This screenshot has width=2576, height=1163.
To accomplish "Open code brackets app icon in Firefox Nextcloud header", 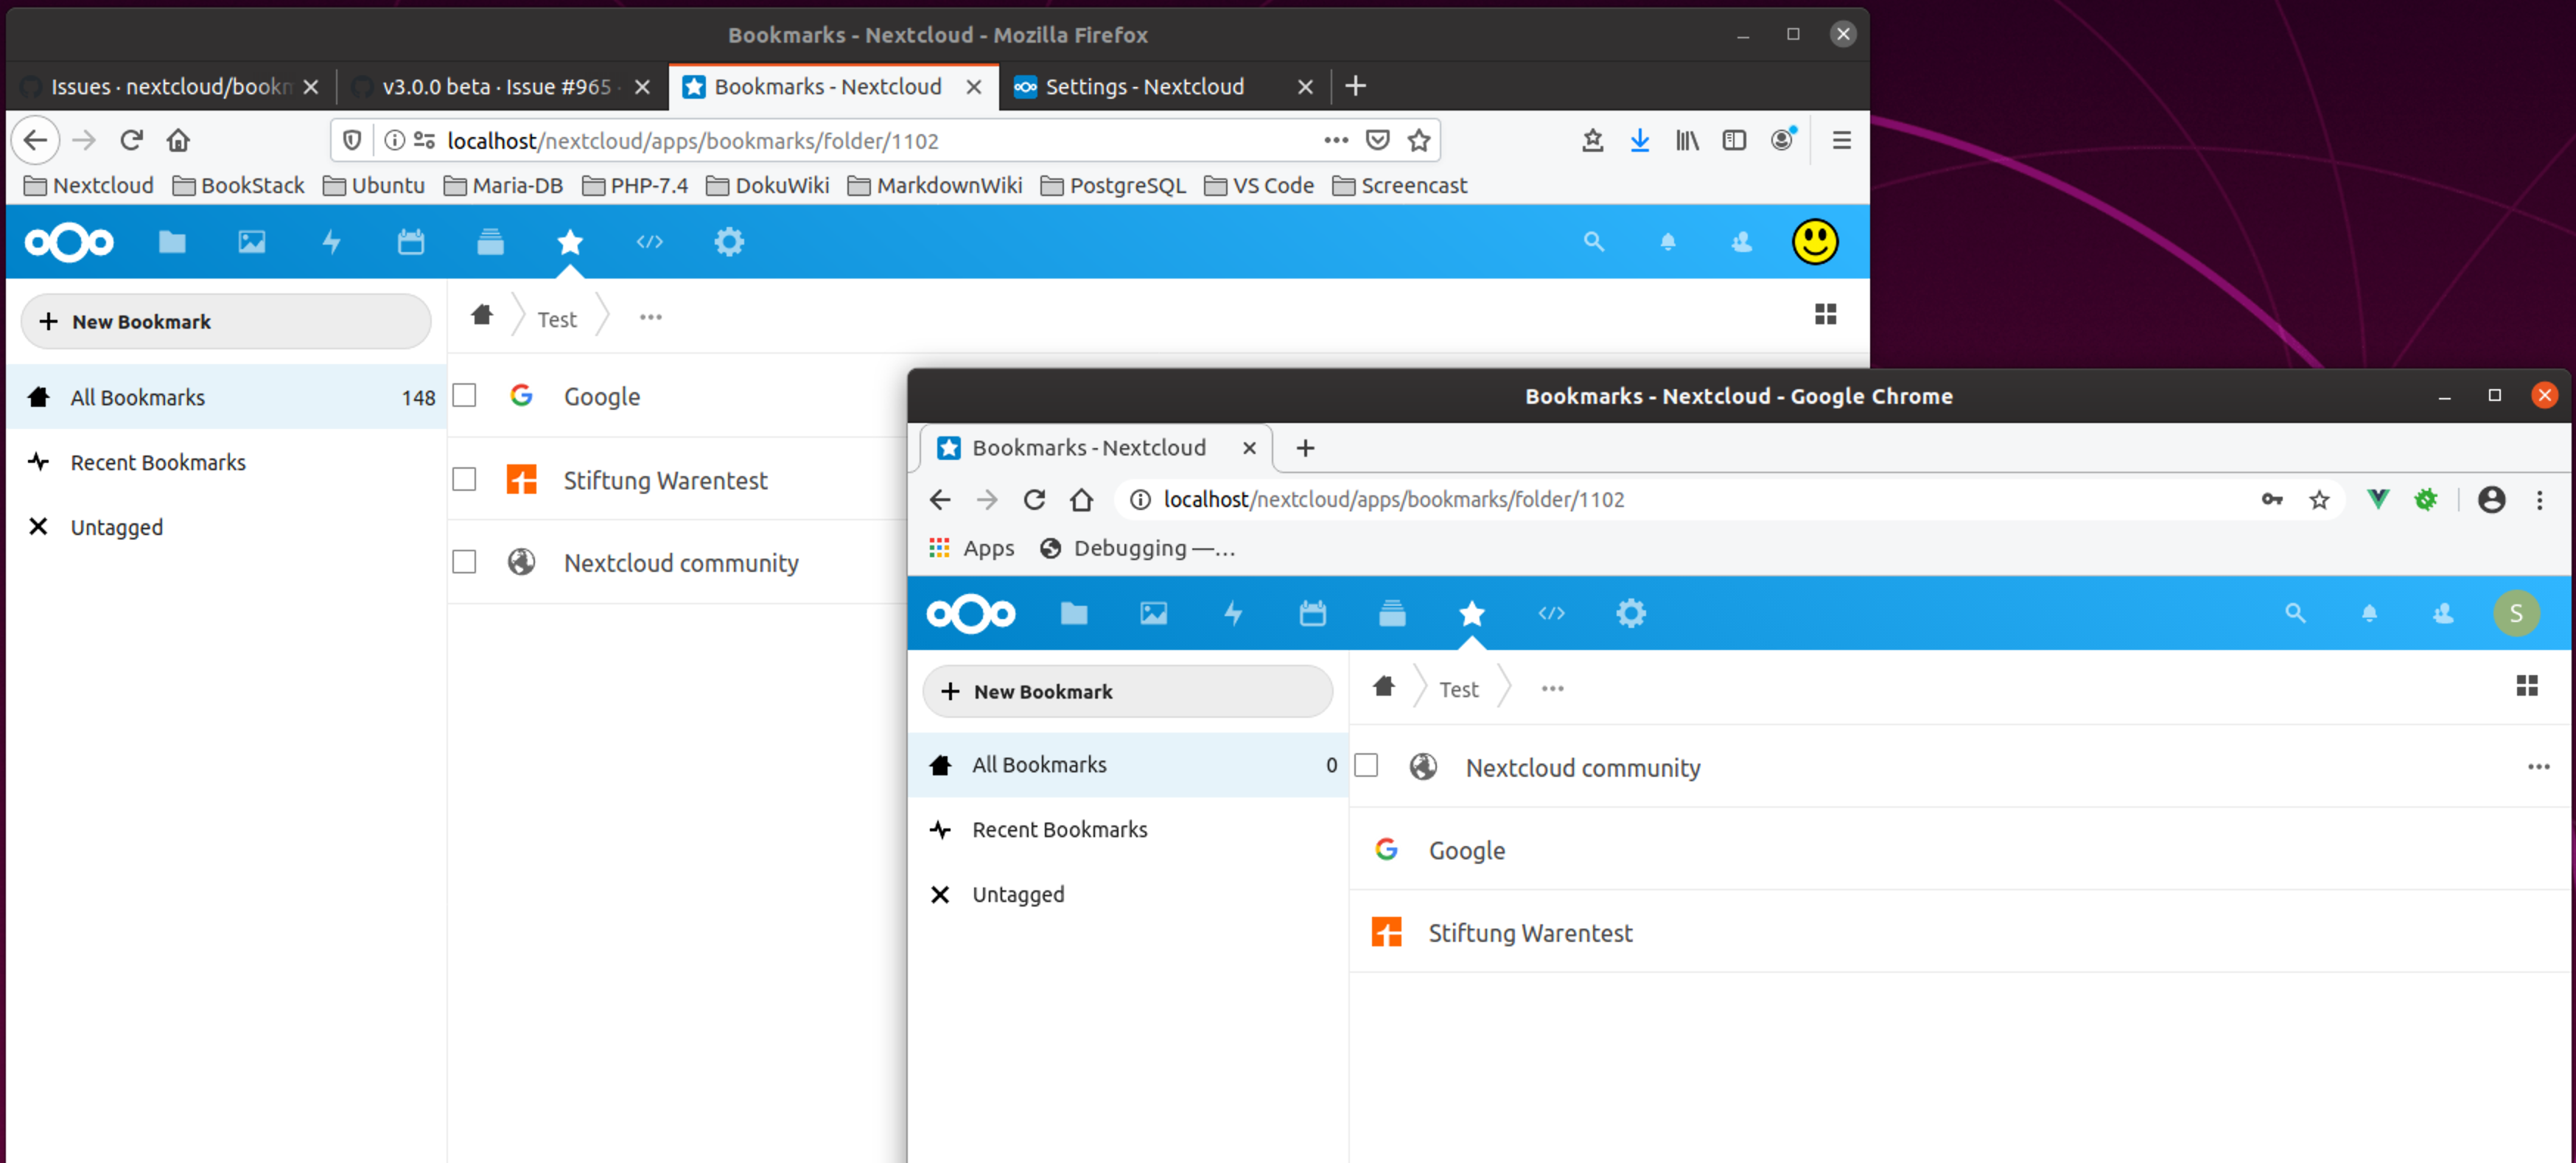I will tap(649, 242).
